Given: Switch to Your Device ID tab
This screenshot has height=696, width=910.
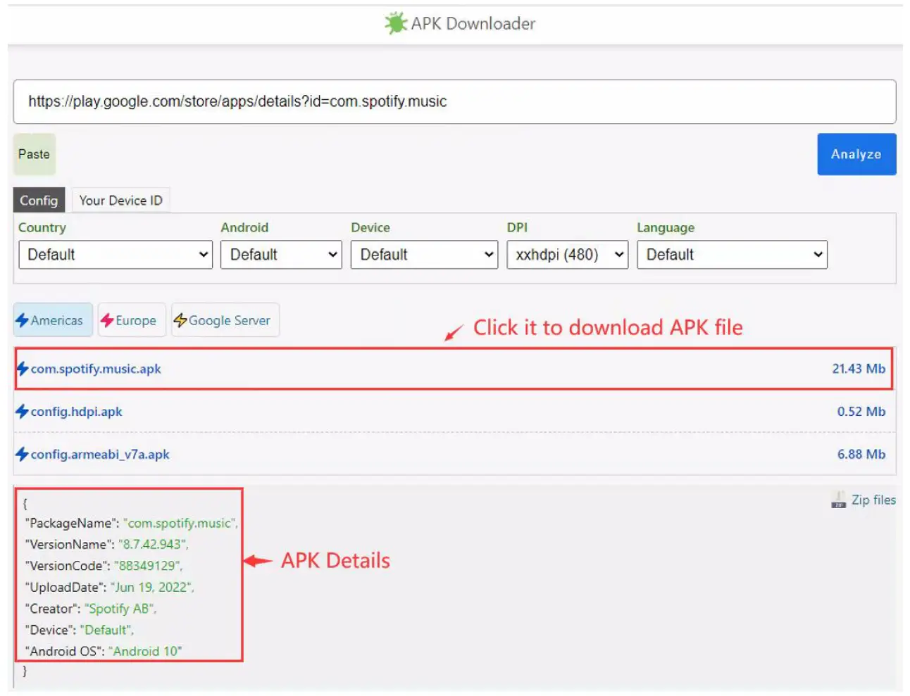Looking at the screenshot, I should click(x=121, y=201).
